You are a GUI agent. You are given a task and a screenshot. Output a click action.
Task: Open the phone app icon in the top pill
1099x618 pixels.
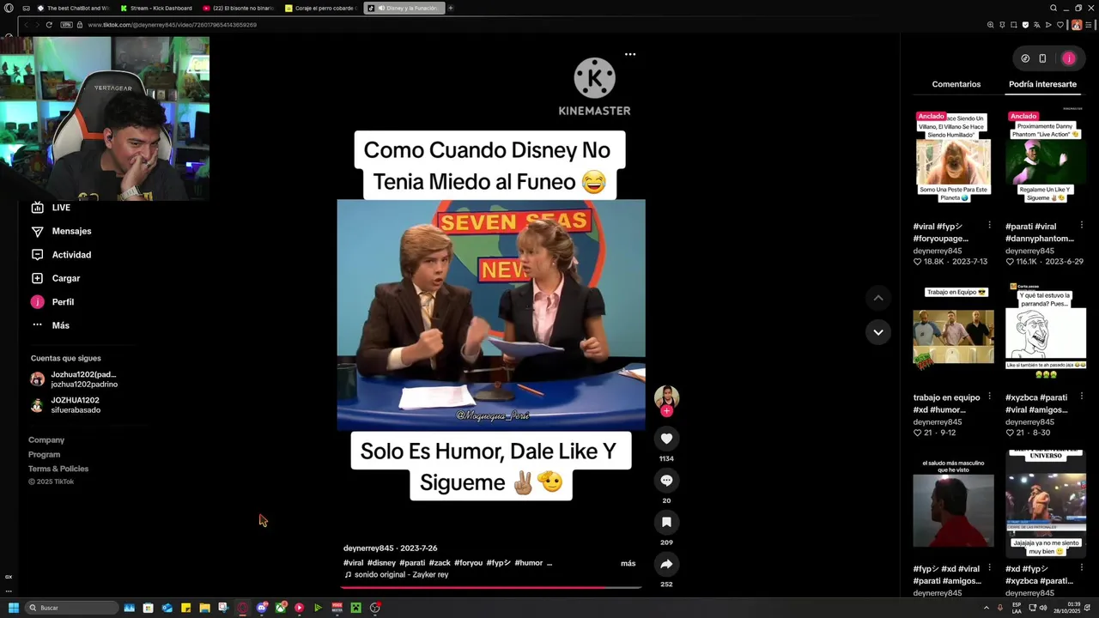[1042, 58]
